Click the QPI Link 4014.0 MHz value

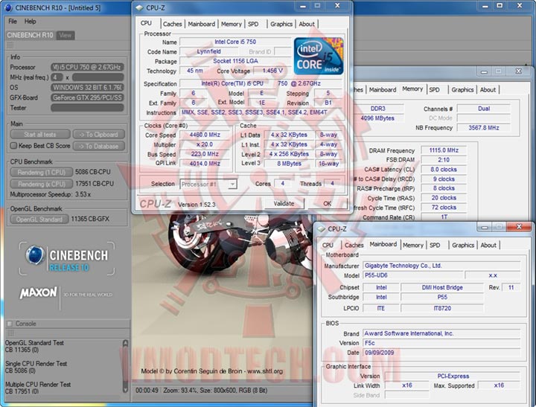pos(205,164)
